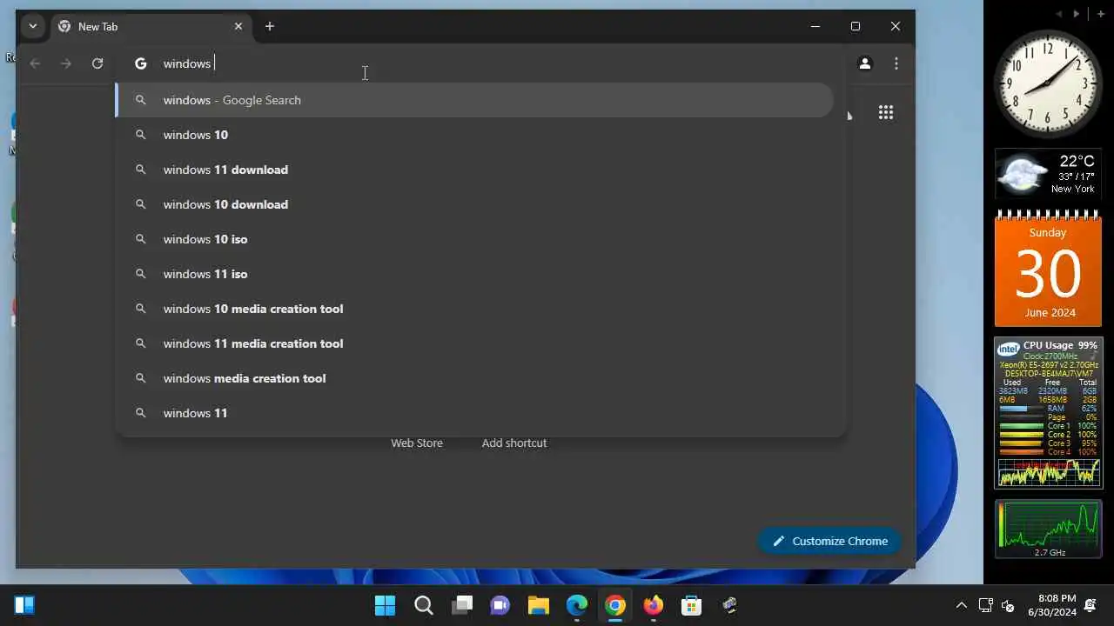Click the sidebar add gadget plus icon
The height and width of the screenshot is (626, 1114).
coord(1101,14)
